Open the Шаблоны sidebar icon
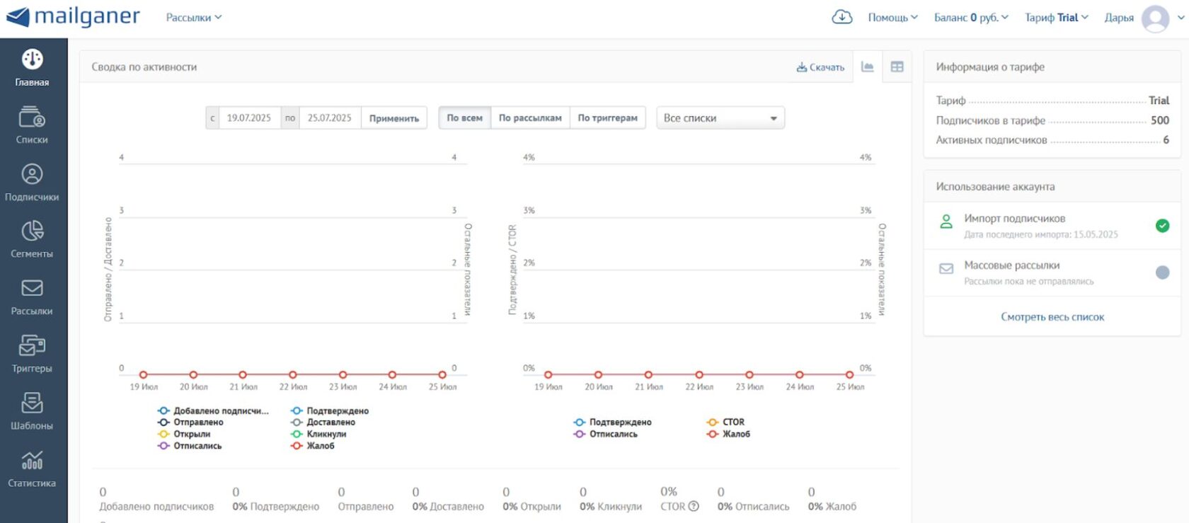This screenshot has width=1189, height=523. 32,403
